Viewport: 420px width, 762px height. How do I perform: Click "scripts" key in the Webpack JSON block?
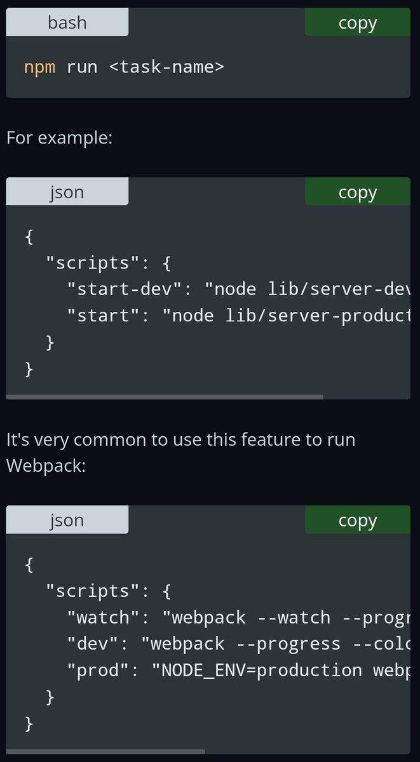point(93,591)
